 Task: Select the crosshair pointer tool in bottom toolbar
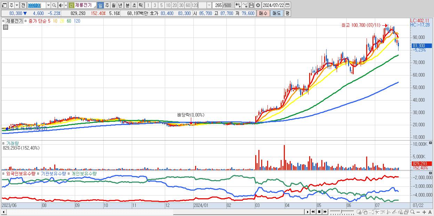click(377, 212)
